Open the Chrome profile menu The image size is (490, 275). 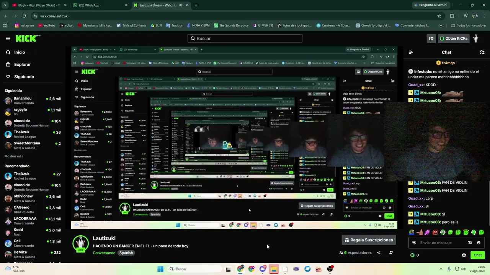[475, 16]
